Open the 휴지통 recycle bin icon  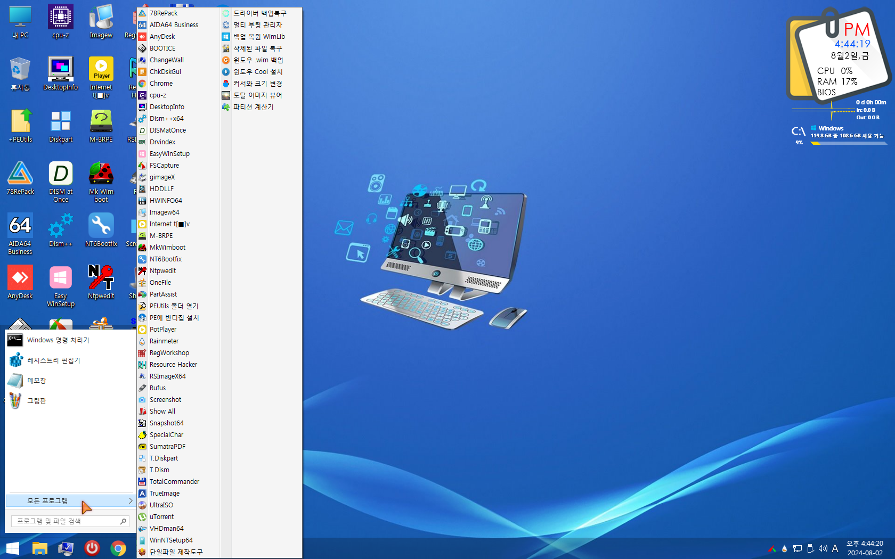[20, 74]
